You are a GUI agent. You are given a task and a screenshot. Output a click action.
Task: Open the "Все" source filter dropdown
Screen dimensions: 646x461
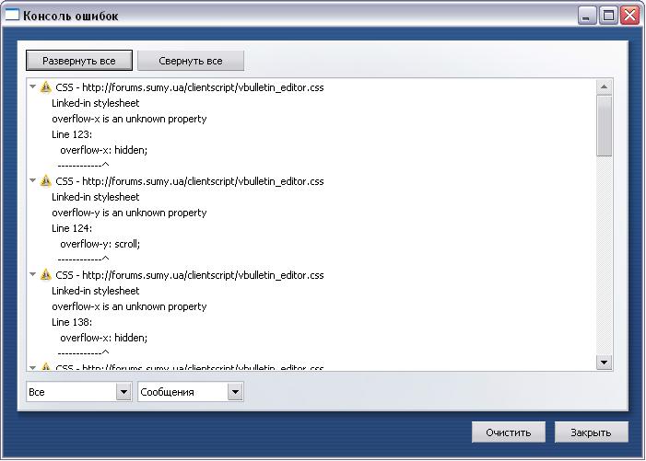pos(123,392)
